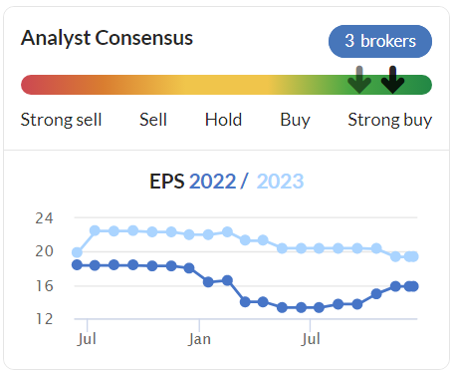Click the Buy rating label
Image resolution: width=453 pixels, height=382 pixels.
point(295,120)
